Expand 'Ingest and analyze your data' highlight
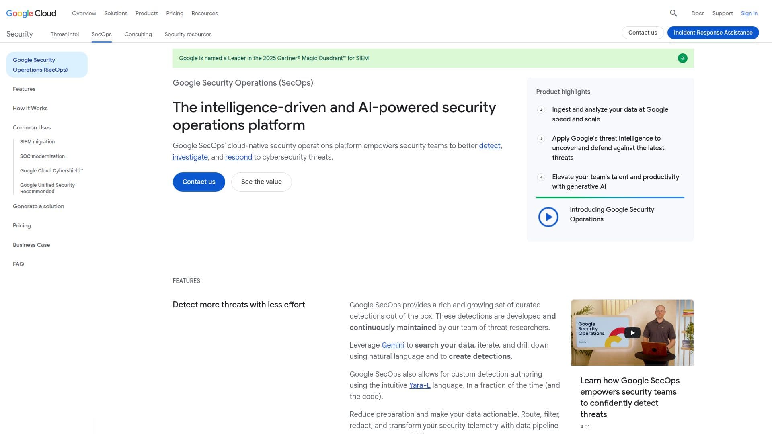Screen dimensions: 772x434 click(541, 110)
